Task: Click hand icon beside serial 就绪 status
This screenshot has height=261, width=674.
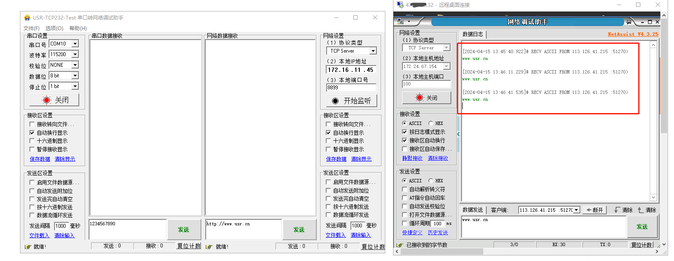Action: click(28, 247)
